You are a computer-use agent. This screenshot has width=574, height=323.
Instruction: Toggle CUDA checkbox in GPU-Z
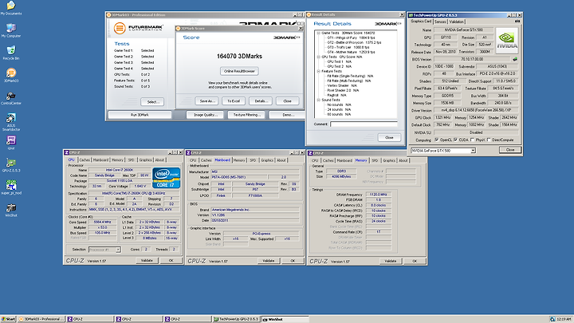point(455,140)
